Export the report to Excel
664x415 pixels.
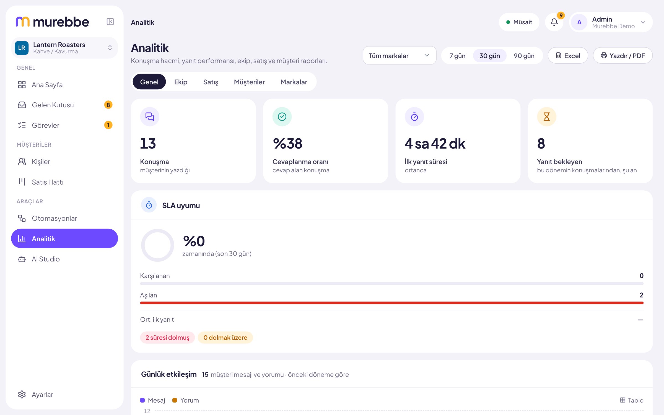pyautogui.click(x=568, y=56)
